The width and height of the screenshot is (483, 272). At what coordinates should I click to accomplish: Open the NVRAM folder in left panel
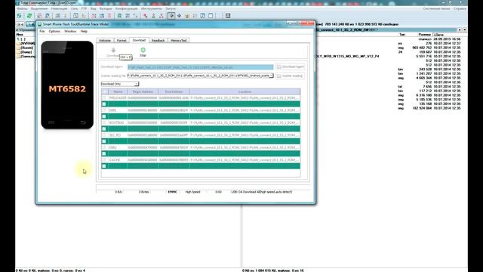click(26, 44)
